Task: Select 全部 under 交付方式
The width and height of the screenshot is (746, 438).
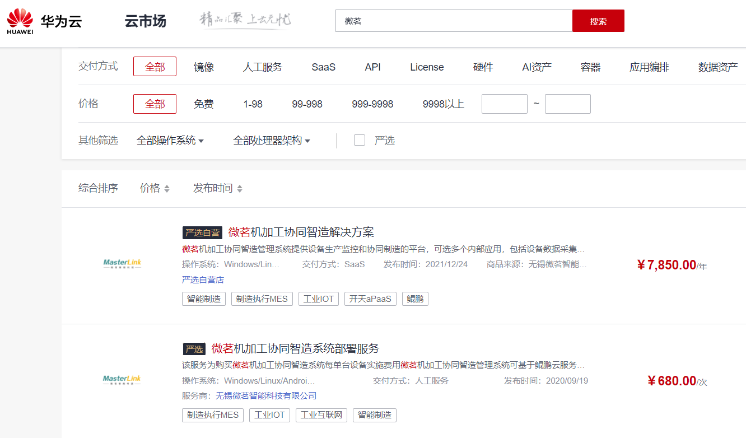Action: pos(155,67)
